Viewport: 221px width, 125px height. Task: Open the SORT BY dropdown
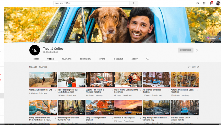tap(193, 67)
